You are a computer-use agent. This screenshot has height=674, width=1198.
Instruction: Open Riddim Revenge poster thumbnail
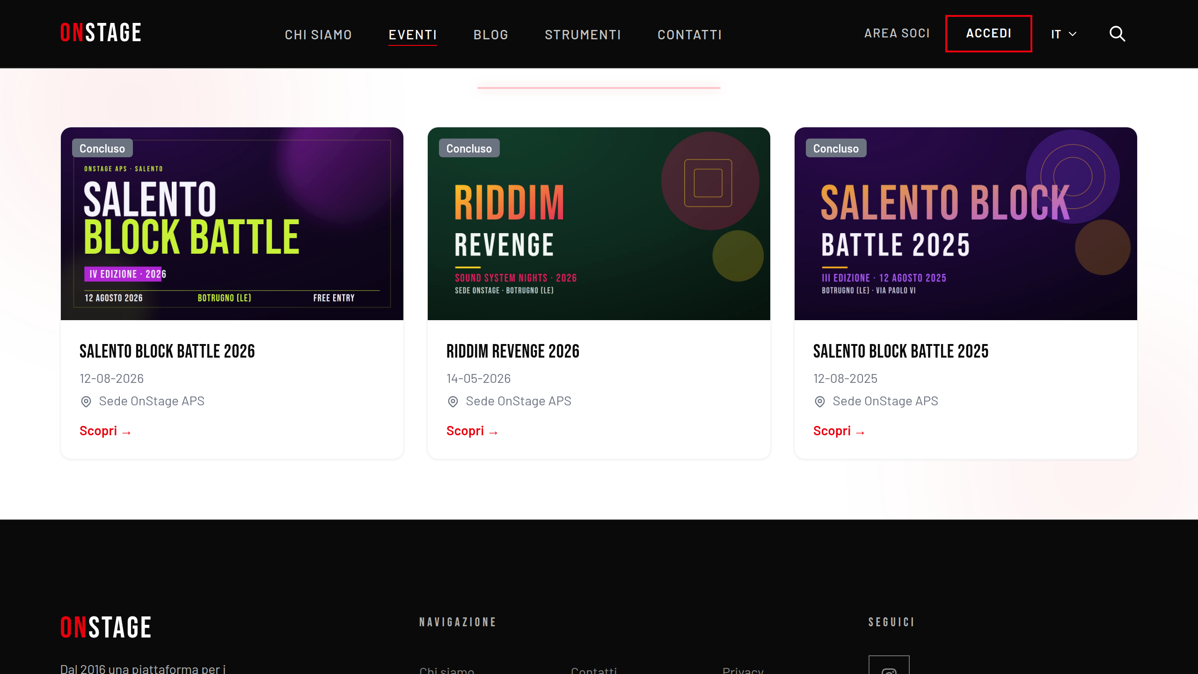click(x=599, y=224)
